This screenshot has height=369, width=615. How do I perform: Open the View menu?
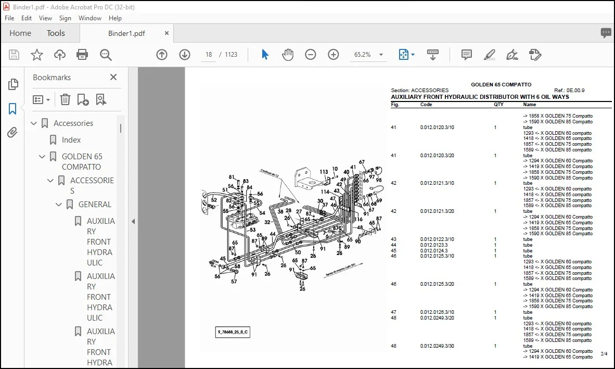pyautogui.click(x=45, y=18)
